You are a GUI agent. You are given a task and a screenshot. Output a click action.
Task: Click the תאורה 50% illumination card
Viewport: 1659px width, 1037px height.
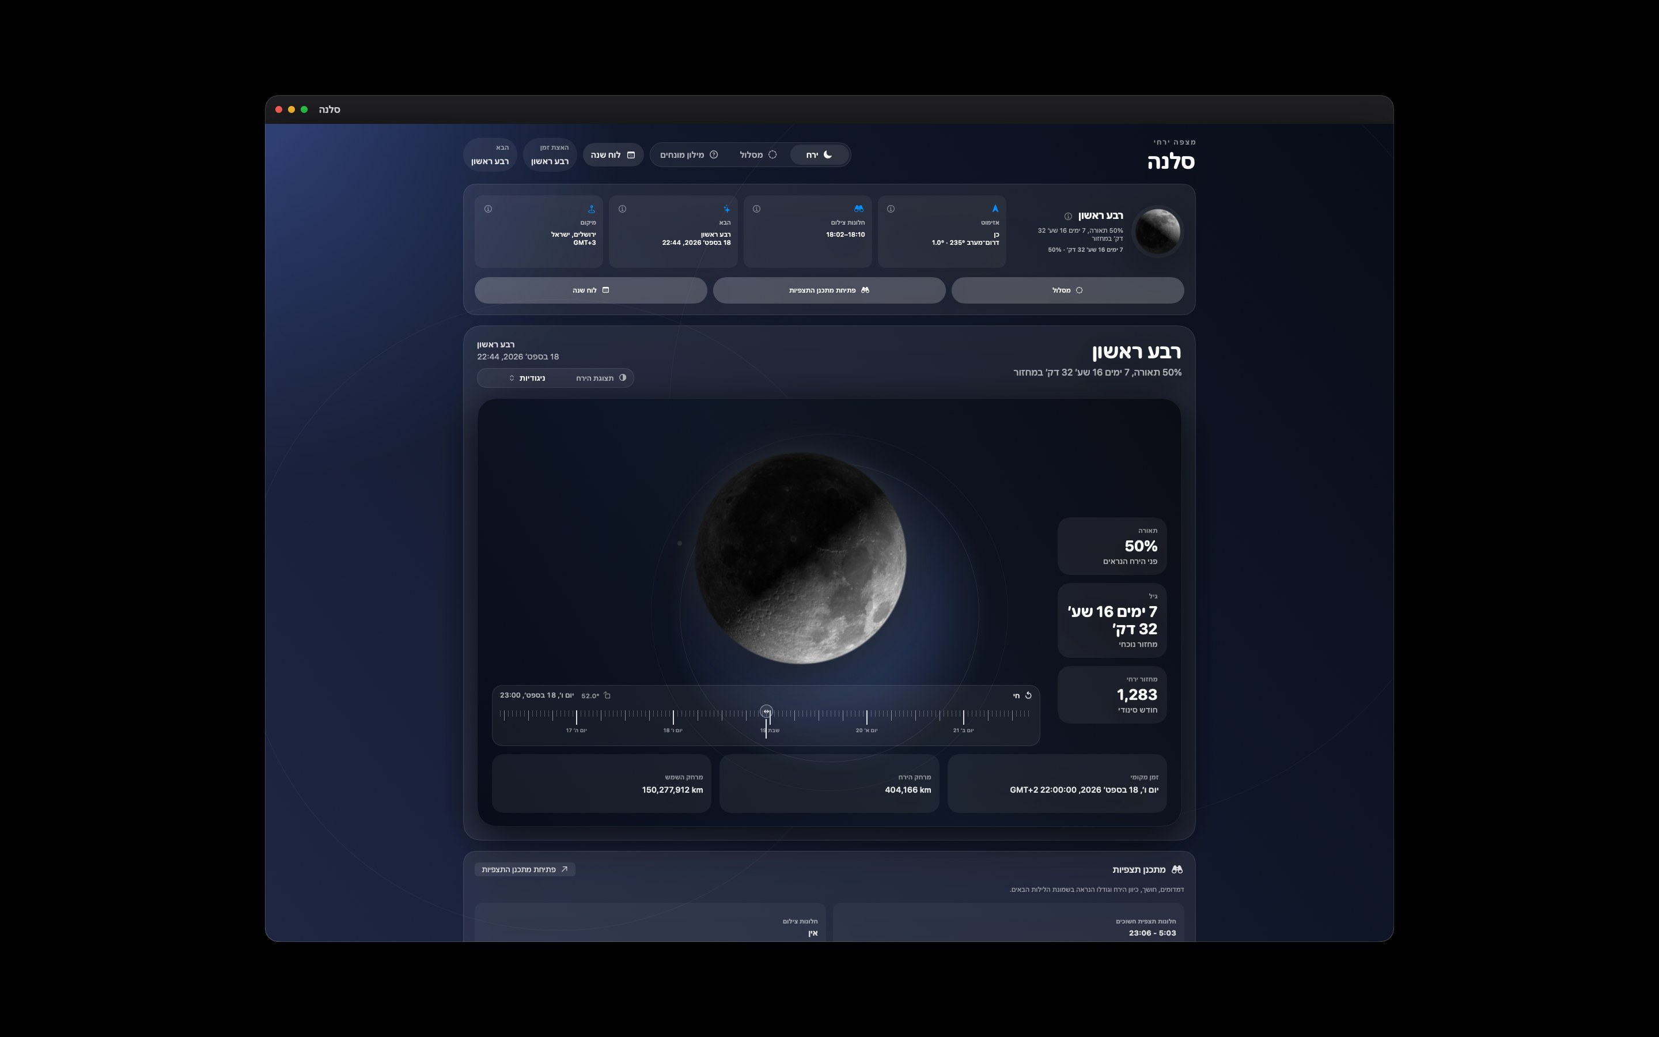1111,546
